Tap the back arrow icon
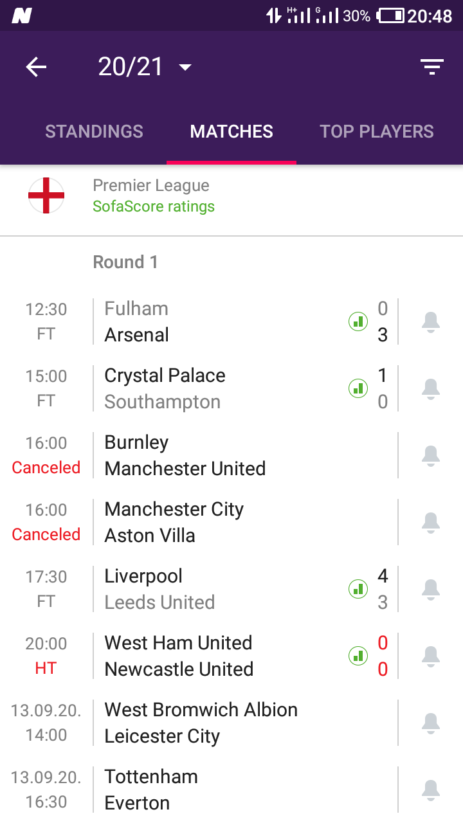The width and height of the screenshot is (463, 823). click(36, 67)
